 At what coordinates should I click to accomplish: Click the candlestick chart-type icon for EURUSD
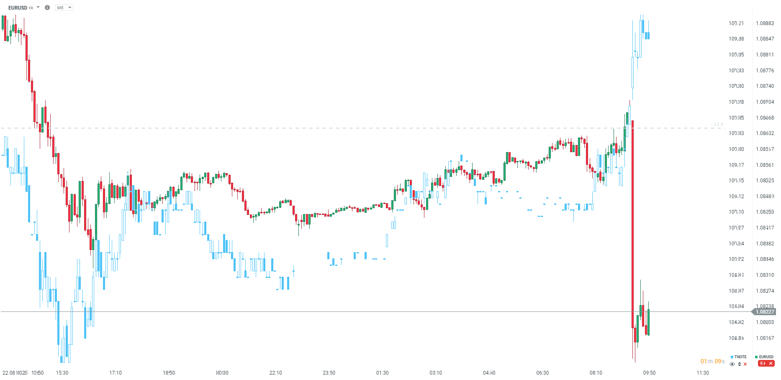pyautogui.click(x=763, y=364)
